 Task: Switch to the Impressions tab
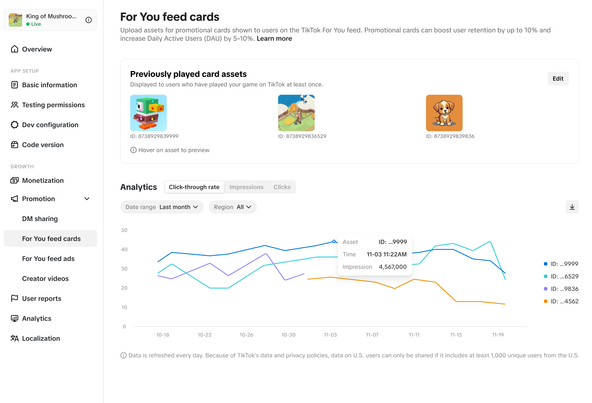[246, 187]
